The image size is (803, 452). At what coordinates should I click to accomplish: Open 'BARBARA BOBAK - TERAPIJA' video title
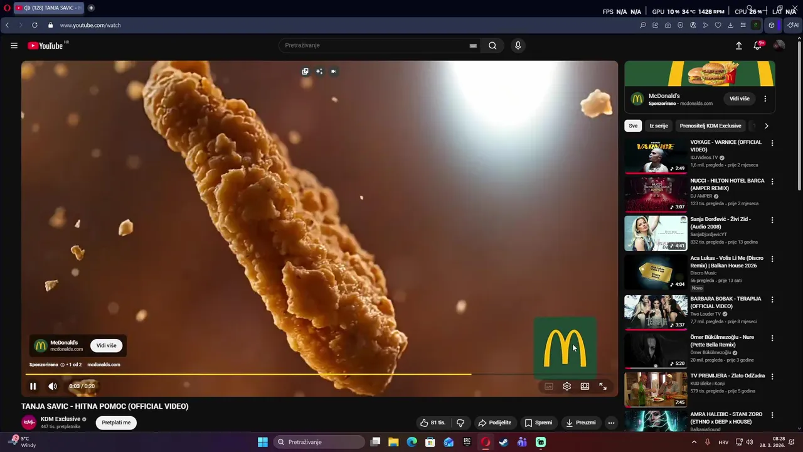726,303
